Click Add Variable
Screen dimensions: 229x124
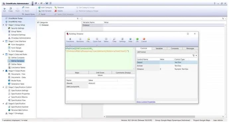click(45, 11)
